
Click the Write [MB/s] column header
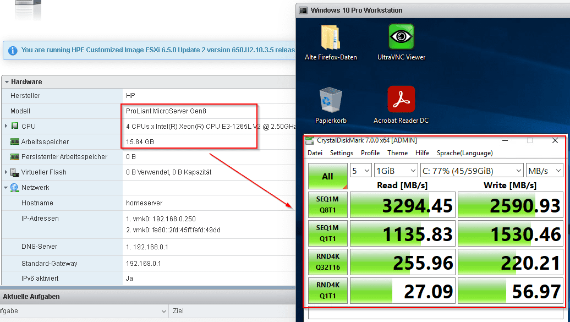click(510, 185)
